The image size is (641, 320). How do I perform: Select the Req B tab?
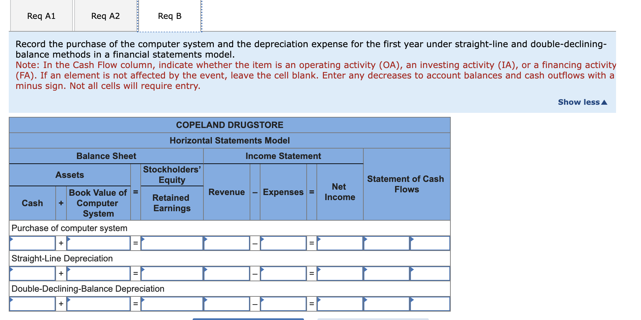(x=170, y=16)
